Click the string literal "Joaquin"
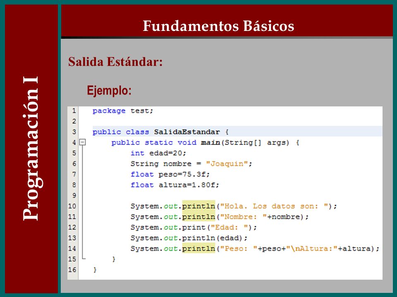The height and width of the screenshot is (297, 397). click(x=227, y=164)
